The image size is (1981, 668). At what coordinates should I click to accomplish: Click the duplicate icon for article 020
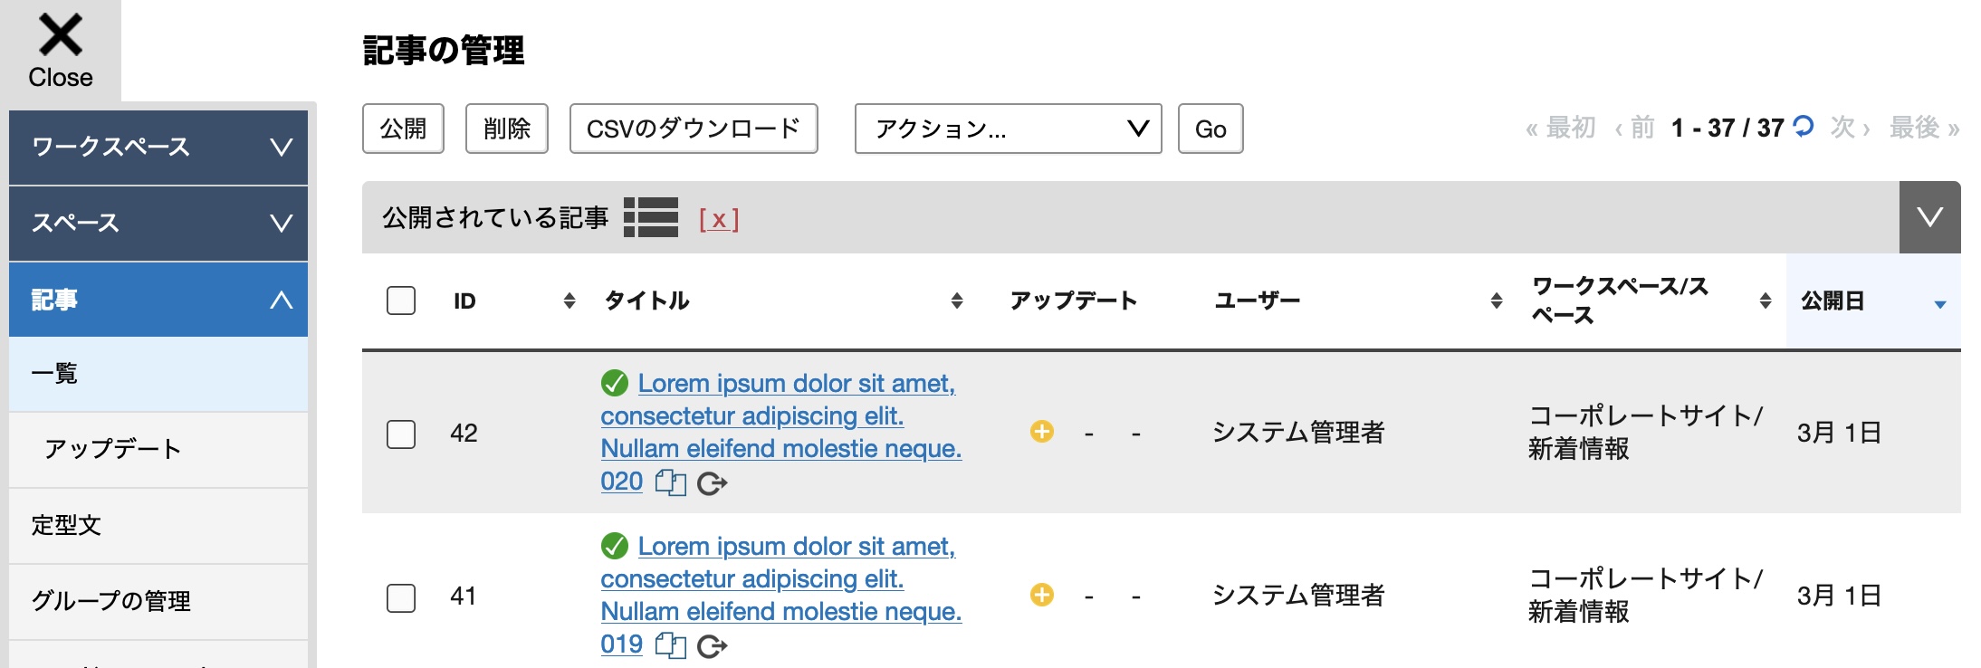671,483
